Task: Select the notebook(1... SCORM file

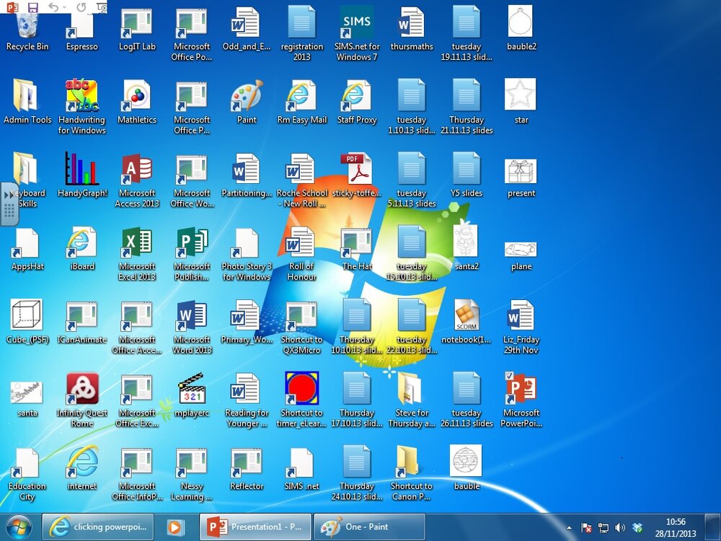Action: click(466, 316)
